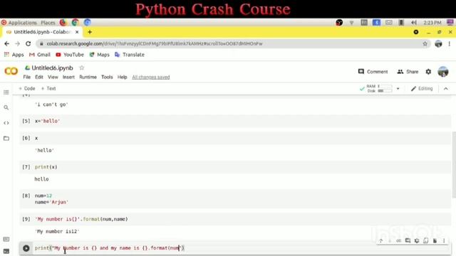Go back to the previous page
The height and width of the screenshot is (256, 456).
point(6,43)
